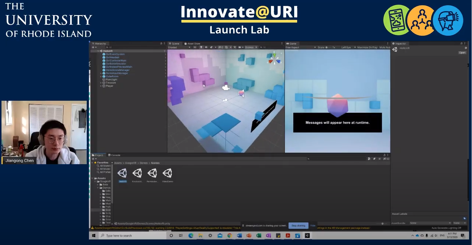Click Scenes in the Project breadcrumb path
The height and width of the screenshot is (245, 472).
(155, 163)
